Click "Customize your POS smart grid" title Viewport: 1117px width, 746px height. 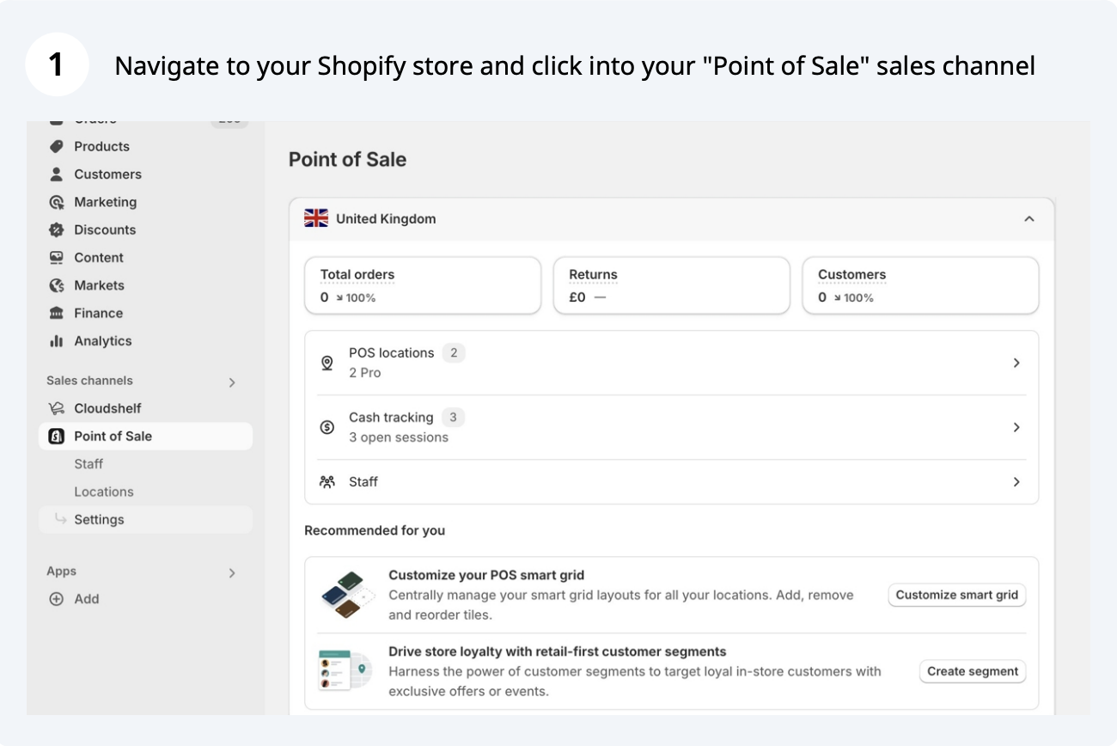[486, 575]
